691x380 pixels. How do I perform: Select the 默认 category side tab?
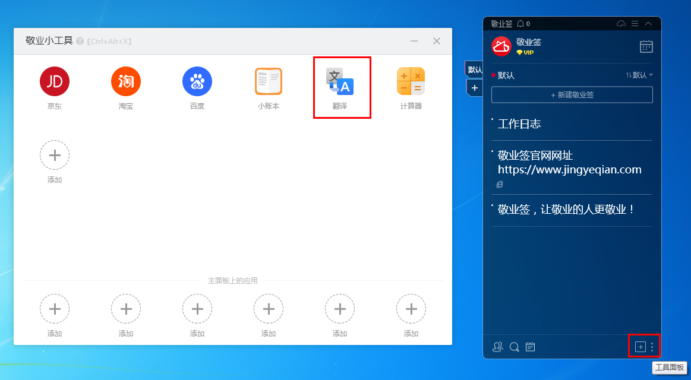475,69
